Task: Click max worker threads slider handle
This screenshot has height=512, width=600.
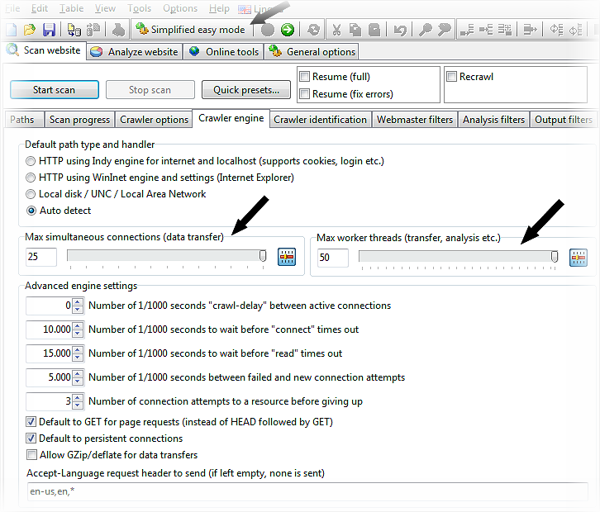Action: 555,257
